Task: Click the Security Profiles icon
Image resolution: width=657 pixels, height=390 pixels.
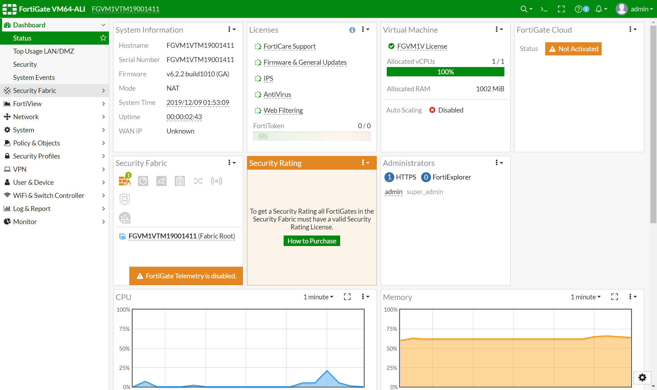Action: pyautogui.click(x=7, y=156)
